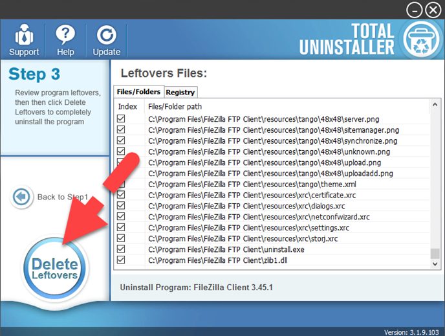Select the tango\theme.xml path row
This screenshot has height=336, width=445.
click(252, 185)
